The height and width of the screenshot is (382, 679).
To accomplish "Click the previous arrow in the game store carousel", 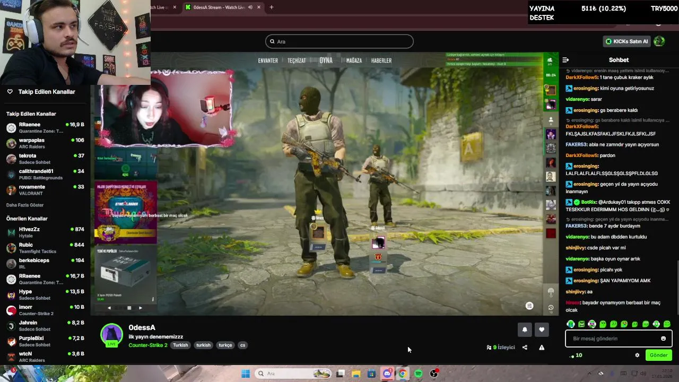I will (109, 308).
